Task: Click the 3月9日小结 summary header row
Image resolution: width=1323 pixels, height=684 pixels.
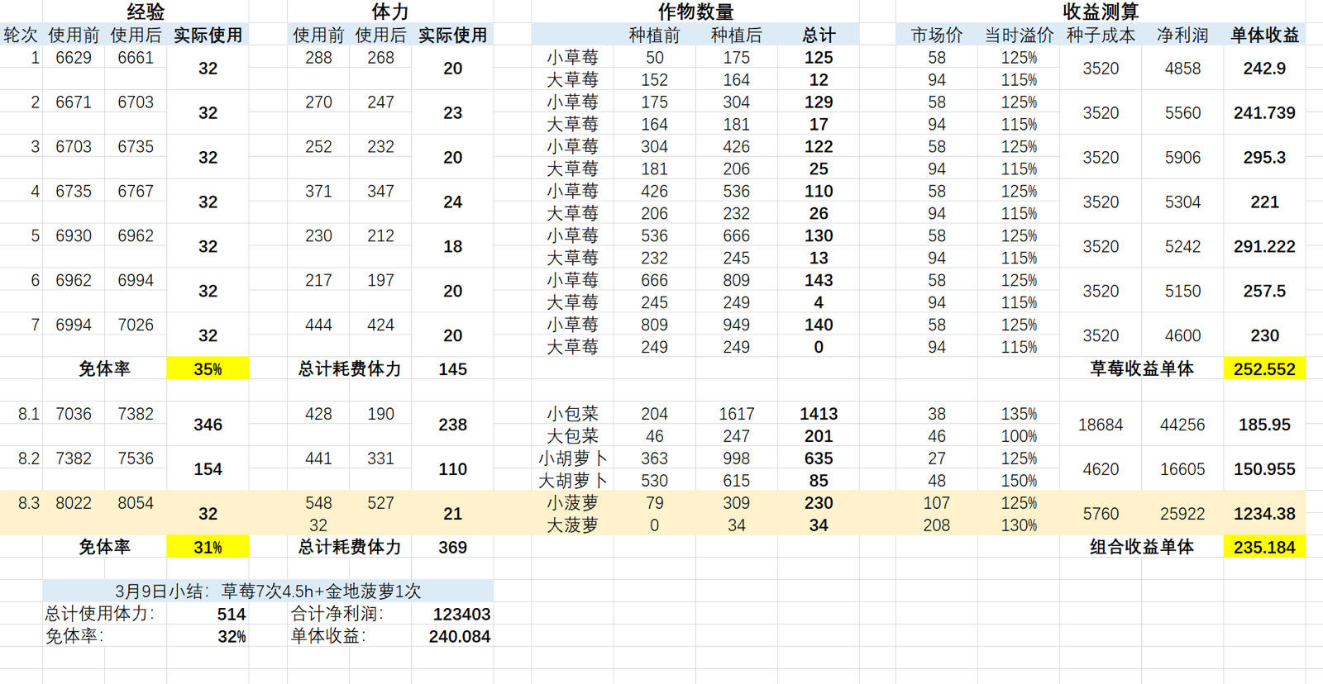Action: click(x=268, y=591)
